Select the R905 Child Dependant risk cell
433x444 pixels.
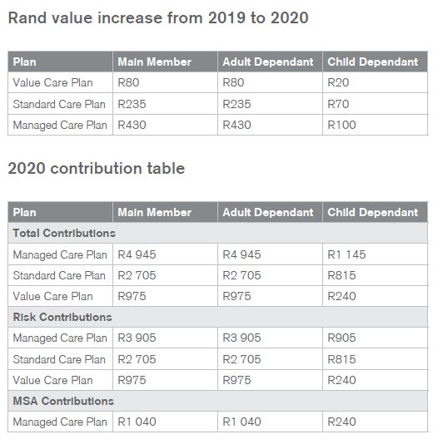pyautogui.click(x=375, y=338)
